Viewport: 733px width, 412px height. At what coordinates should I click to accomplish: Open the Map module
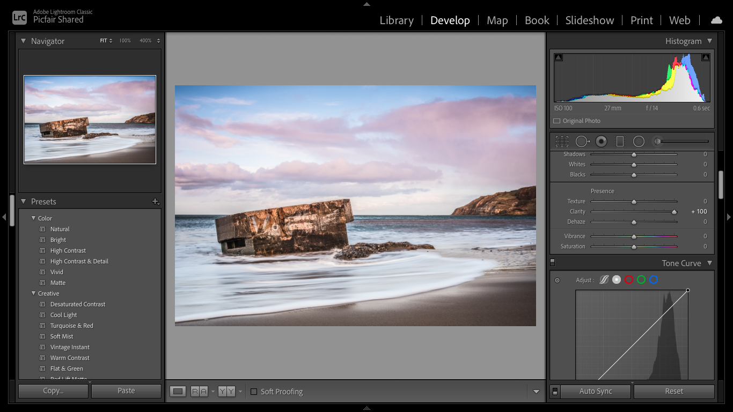497,20
